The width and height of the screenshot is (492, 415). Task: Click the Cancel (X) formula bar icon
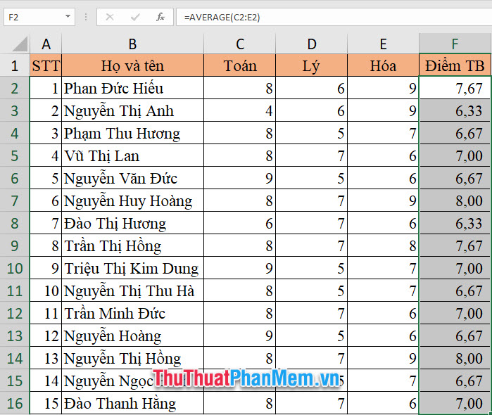(x=110, y=17)
